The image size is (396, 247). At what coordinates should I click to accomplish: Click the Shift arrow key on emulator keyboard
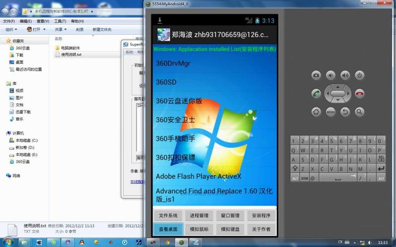295,168
